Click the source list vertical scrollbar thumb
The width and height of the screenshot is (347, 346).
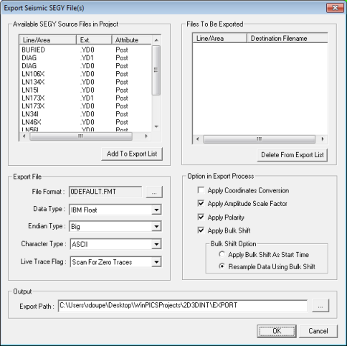pyautogui.click(x=156, y=70)
